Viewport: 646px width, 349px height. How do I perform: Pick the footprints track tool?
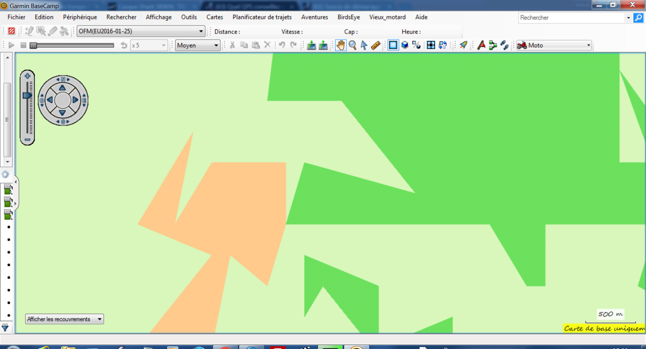[504, 45]
